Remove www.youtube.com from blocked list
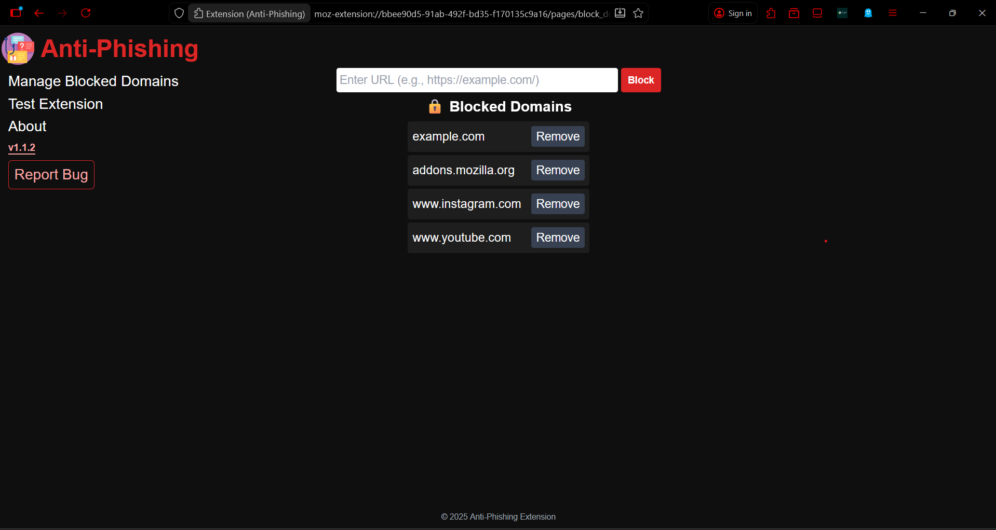The width and height of the screenshot is (996, 530). [x=557, y=238]
